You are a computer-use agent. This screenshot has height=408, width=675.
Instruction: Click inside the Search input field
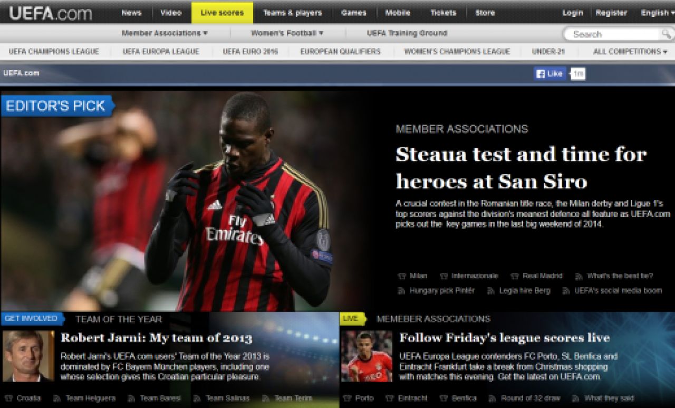tap(612, 34)
